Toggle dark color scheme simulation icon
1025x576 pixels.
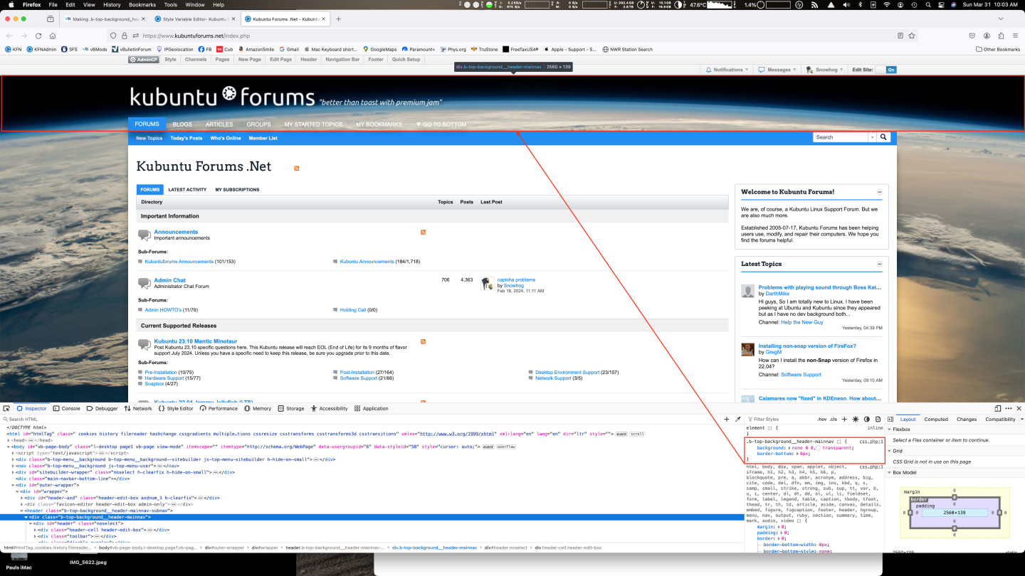pyautogui.click(x=867, y=420)
